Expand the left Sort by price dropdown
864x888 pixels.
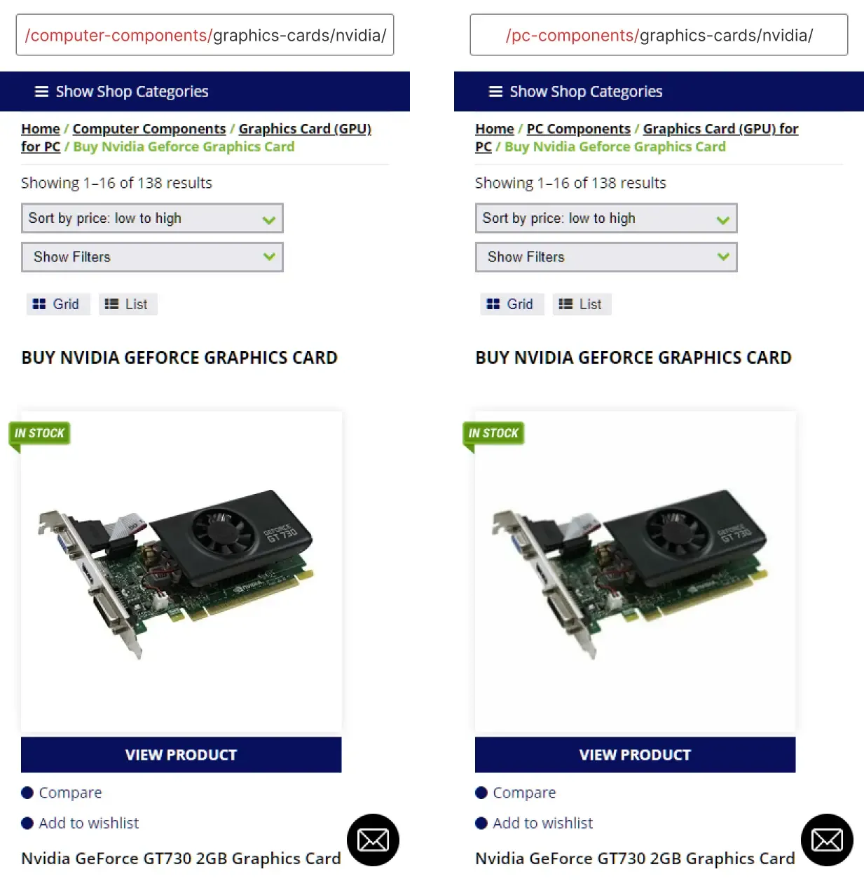point(152,218)
